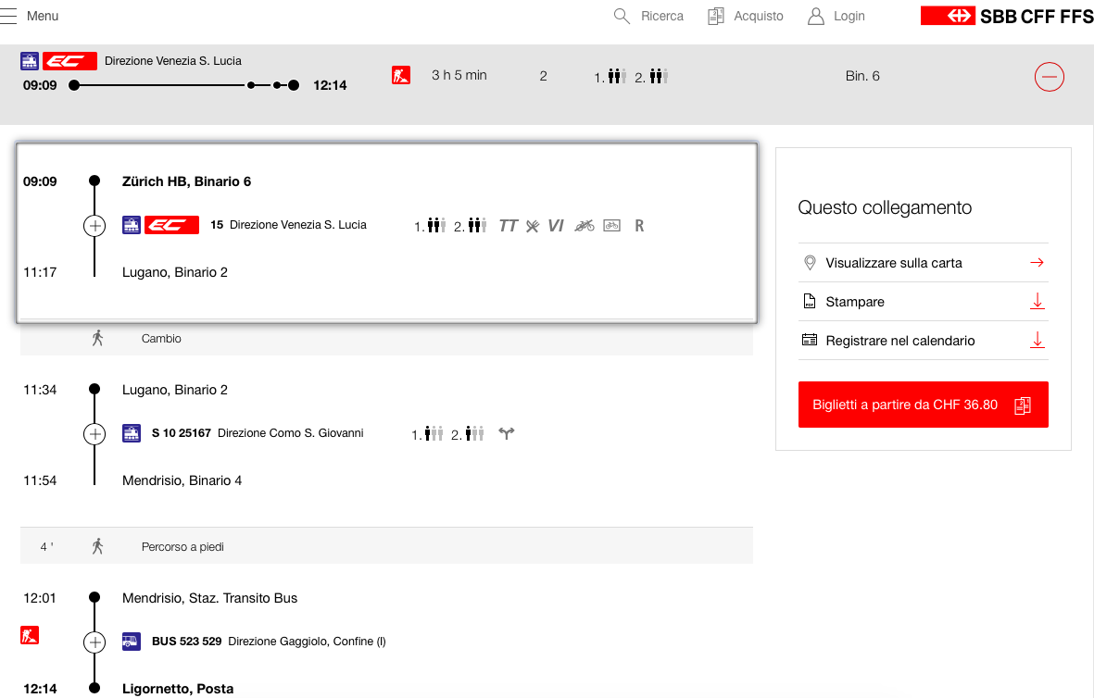Click Biglietti a partire da CHF 36.80 button
The image size is (1094, 698).
[x=923, y=405]
